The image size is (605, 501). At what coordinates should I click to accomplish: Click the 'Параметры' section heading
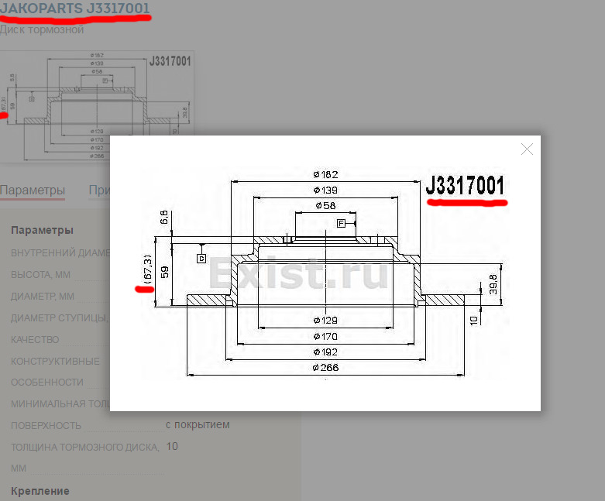coord(42,230)
